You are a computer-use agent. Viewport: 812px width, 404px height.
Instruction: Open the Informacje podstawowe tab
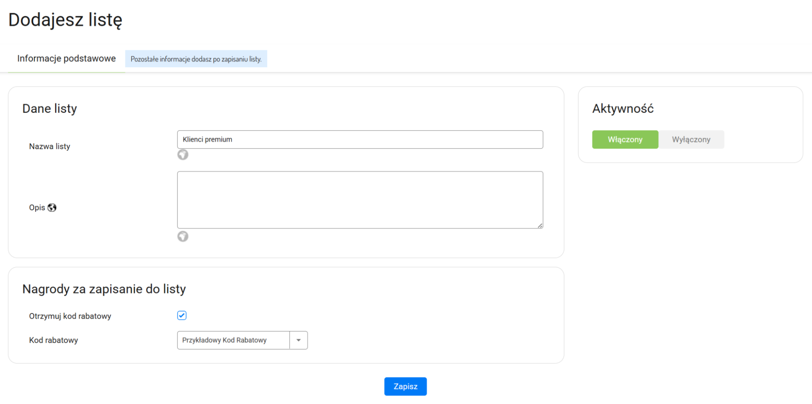coord(66,59)
